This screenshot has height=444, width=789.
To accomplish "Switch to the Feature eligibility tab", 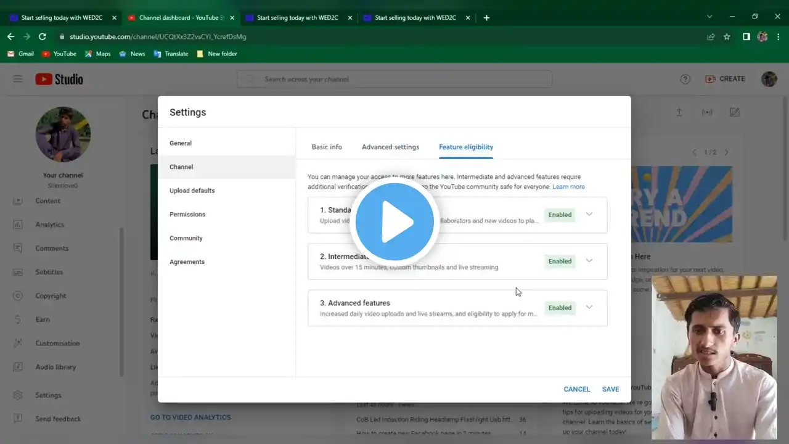I will 466,147.
